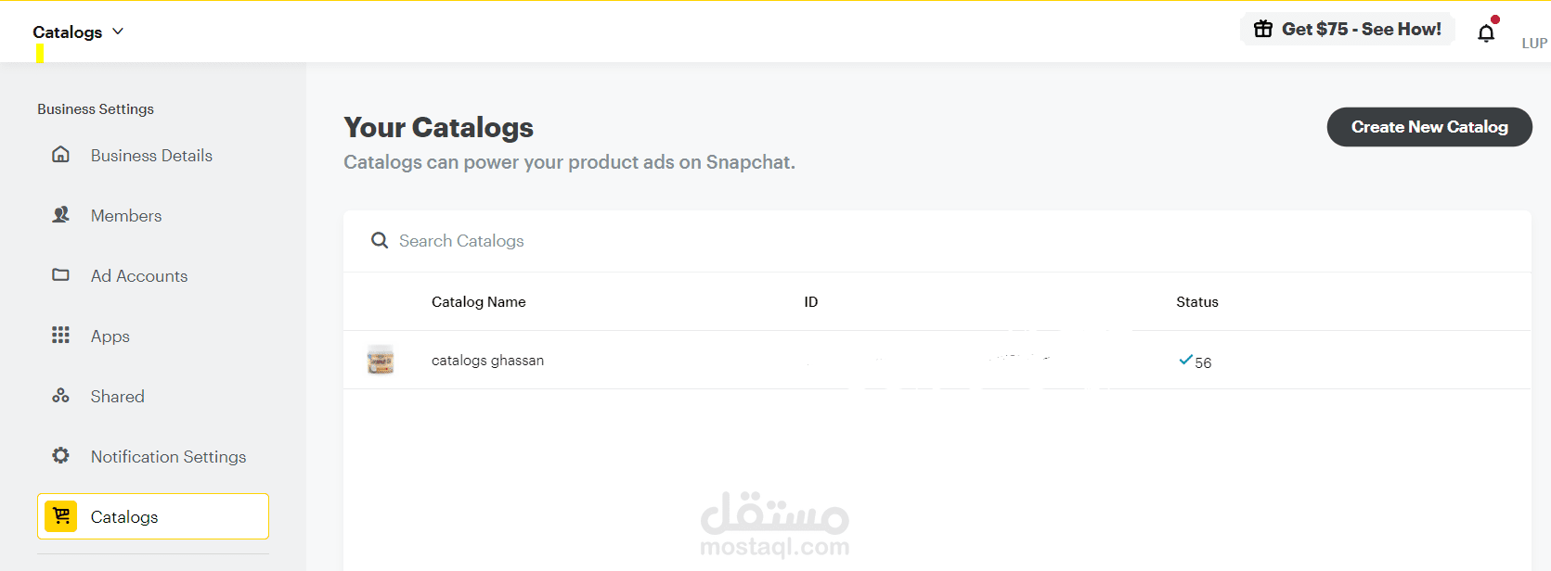The image size is (1551, 571).
Task: Open the catalogs ghassan catalog
Action: point(487,361)
